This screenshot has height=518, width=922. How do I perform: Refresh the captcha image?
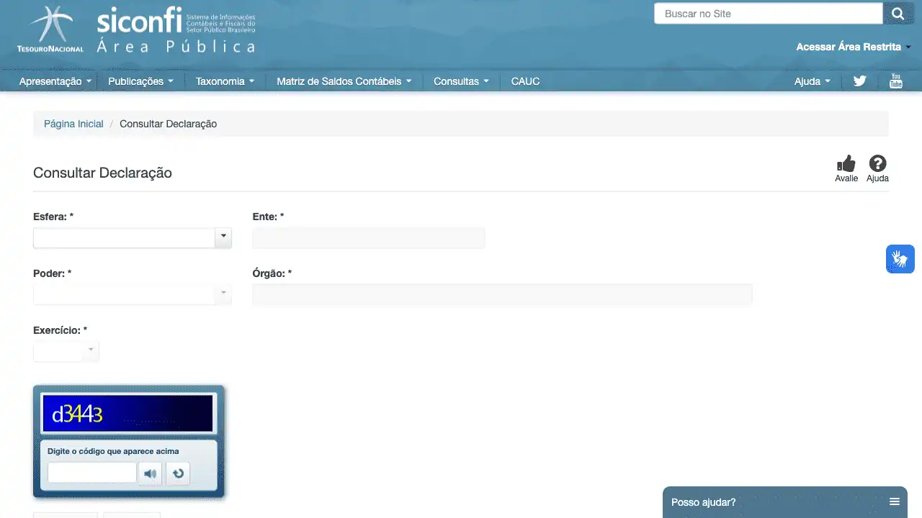click(178, 473)
